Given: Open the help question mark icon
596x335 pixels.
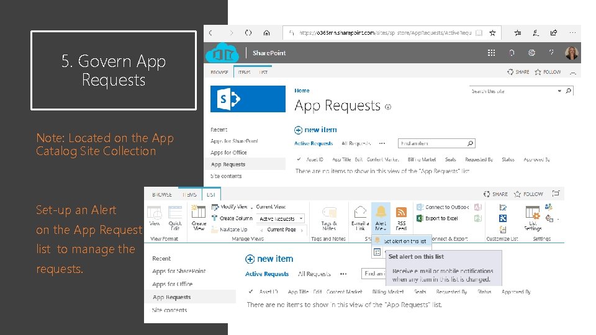Looking at the screenshot, I should click(x=551, y=52).
